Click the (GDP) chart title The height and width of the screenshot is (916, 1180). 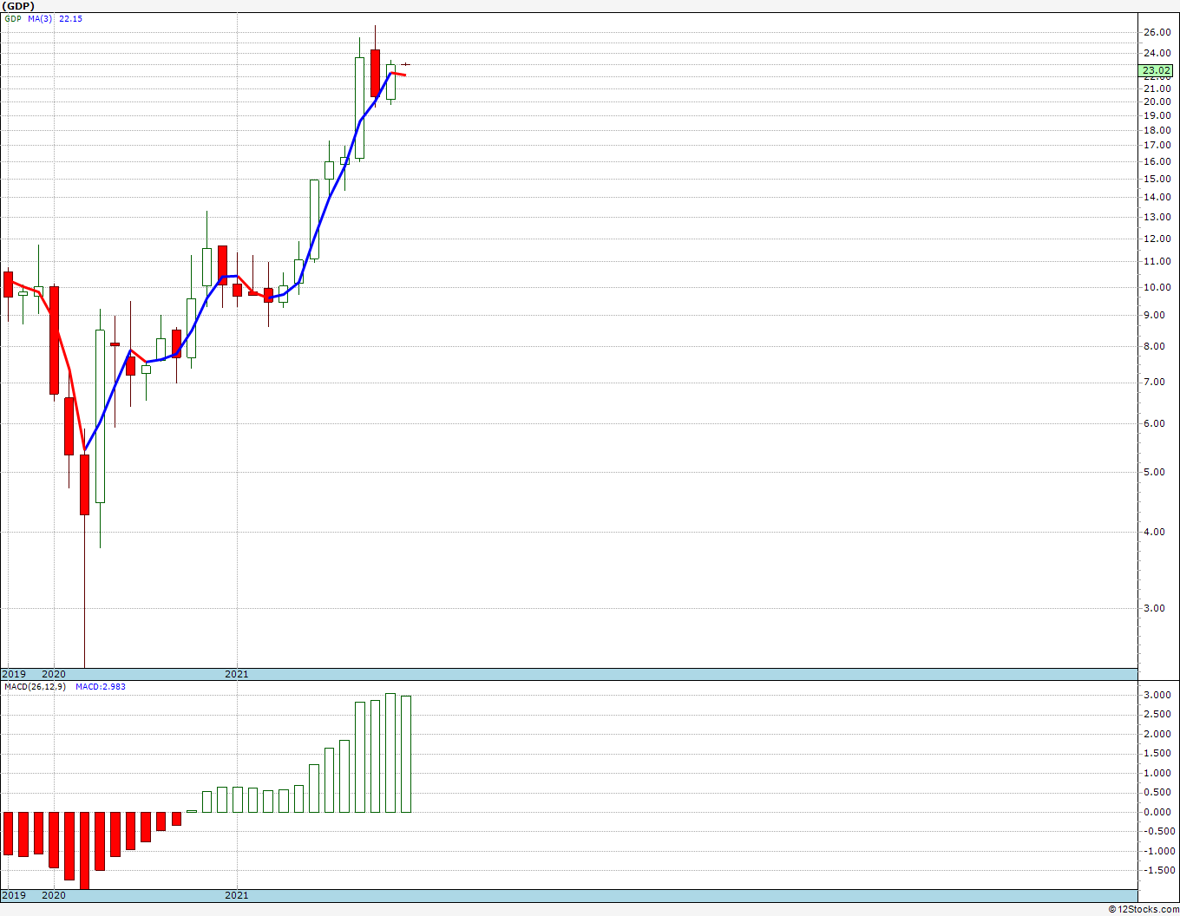pyautogui.click(x=17, y=5)
